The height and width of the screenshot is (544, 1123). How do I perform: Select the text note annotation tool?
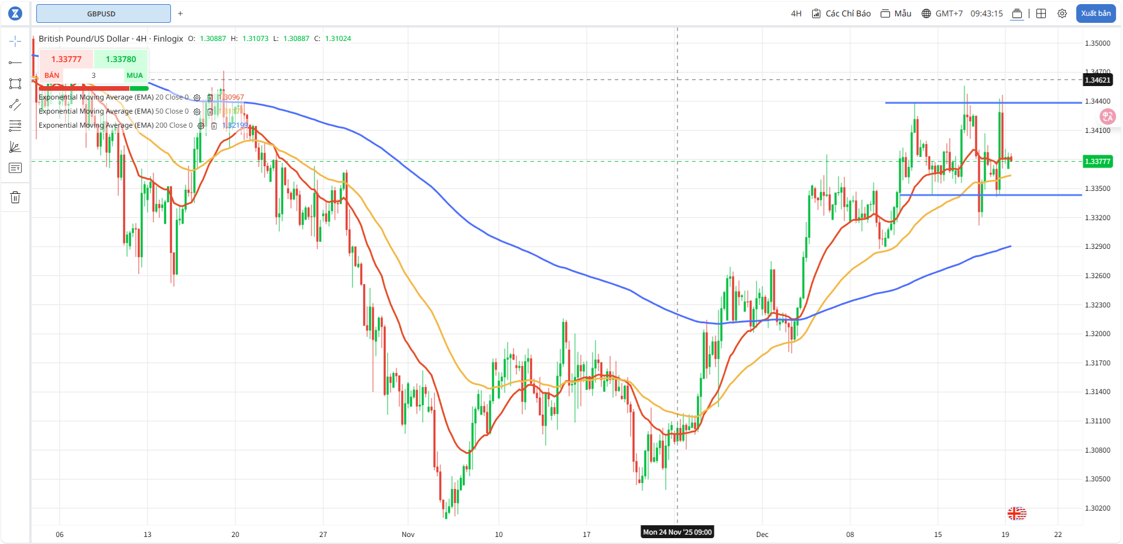click(15, 168)
